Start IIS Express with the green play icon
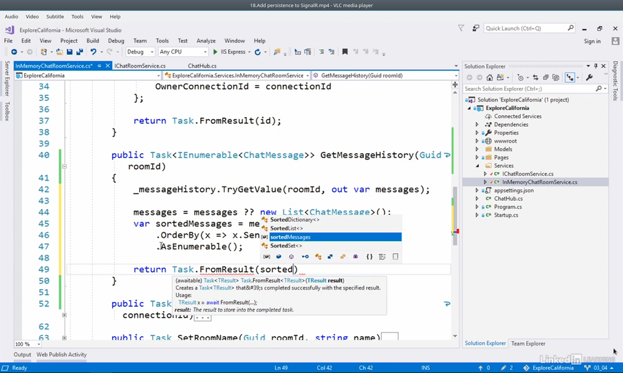The height and width of the screenshot is (373, 623). click(216, 52)
